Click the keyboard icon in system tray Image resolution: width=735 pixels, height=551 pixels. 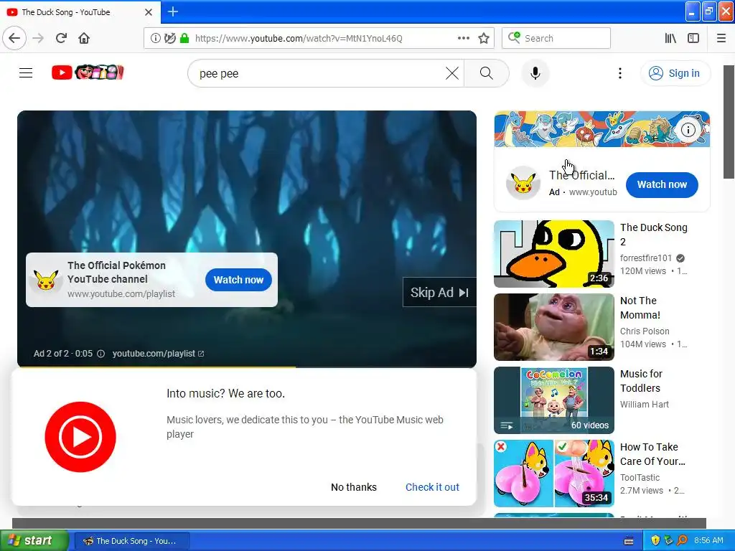tap(629, 541)
